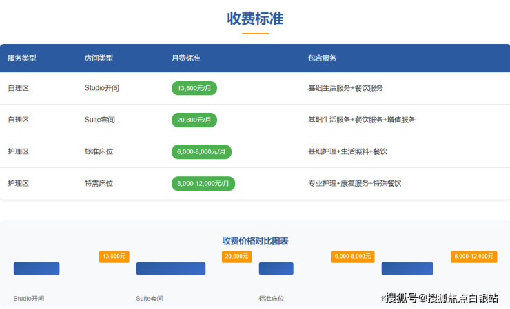
Task: Click the 月费标准 column header
Action: pos(185,58)
